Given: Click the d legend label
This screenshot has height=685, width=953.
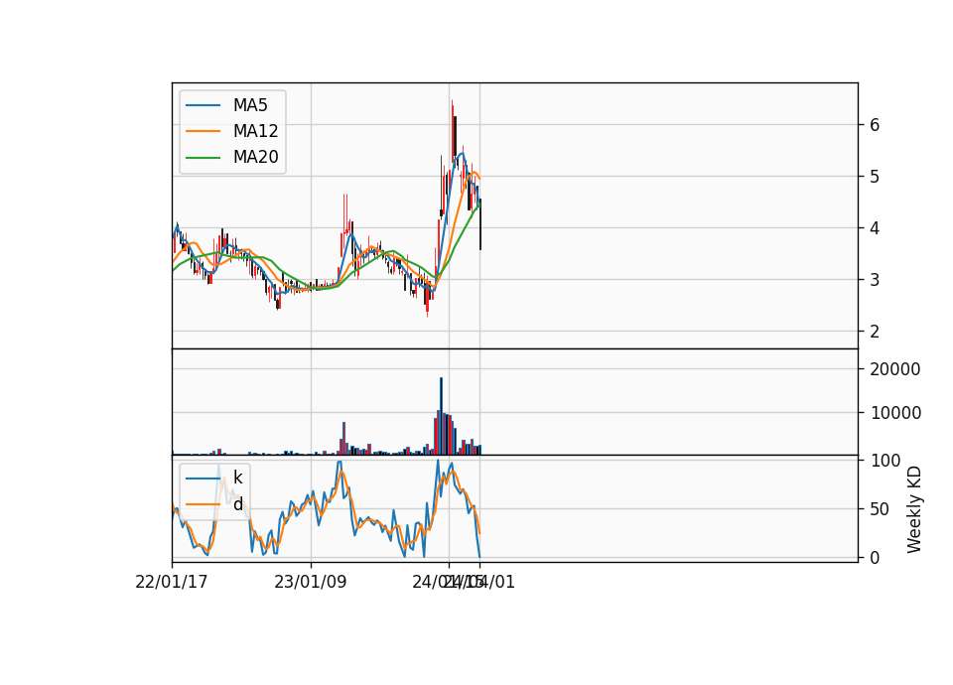Looking at the screenshot, I should 237,504.
